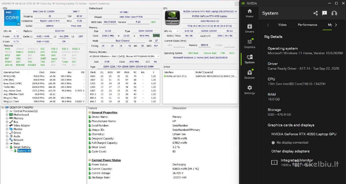
Task: Click the General Properties section header
Action: point(104,112)
